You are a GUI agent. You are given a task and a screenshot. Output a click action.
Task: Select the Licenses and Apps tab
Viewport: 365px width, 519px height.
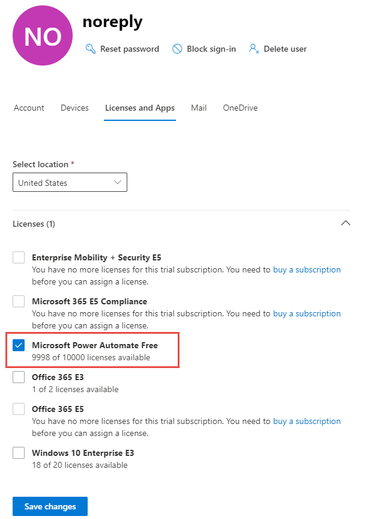pyautogui.click(x=140, y=108)
